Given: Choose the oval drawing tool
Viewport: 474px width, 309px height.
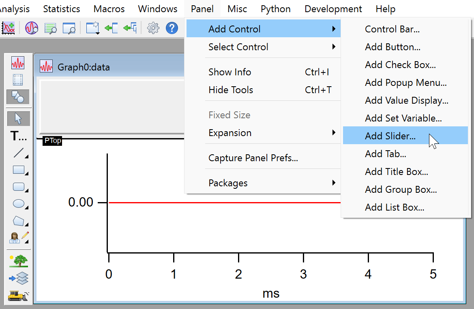Looking at the screenshot, I should pos(18,204).
